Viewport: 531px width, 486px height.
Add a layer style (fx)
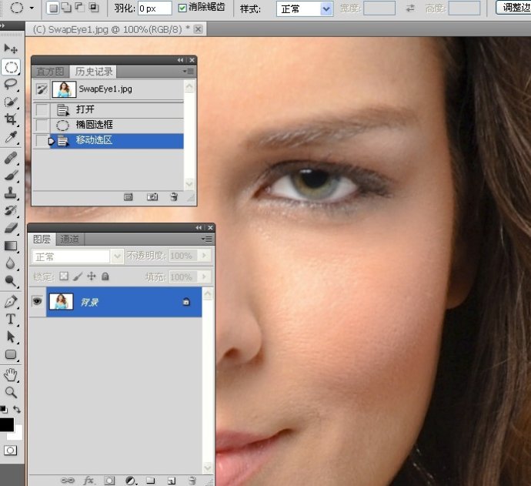(89, 481)
